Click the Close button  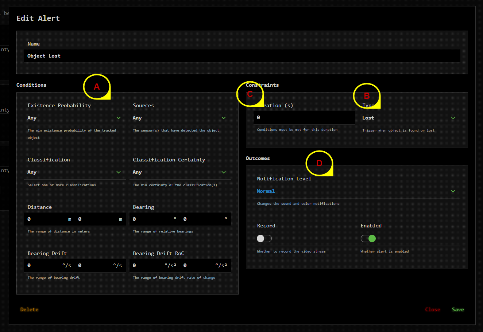(x=433, y=309)
